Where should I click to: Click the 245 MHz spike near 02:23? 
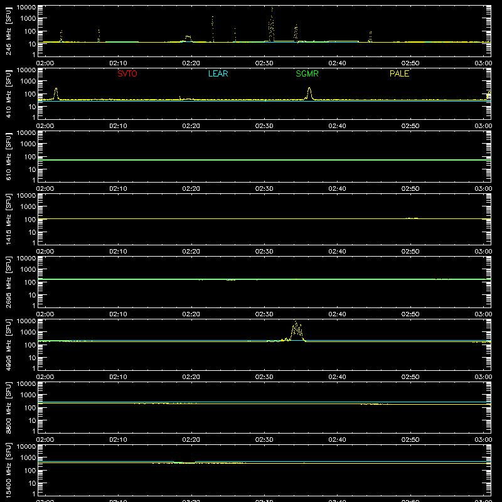213,29
